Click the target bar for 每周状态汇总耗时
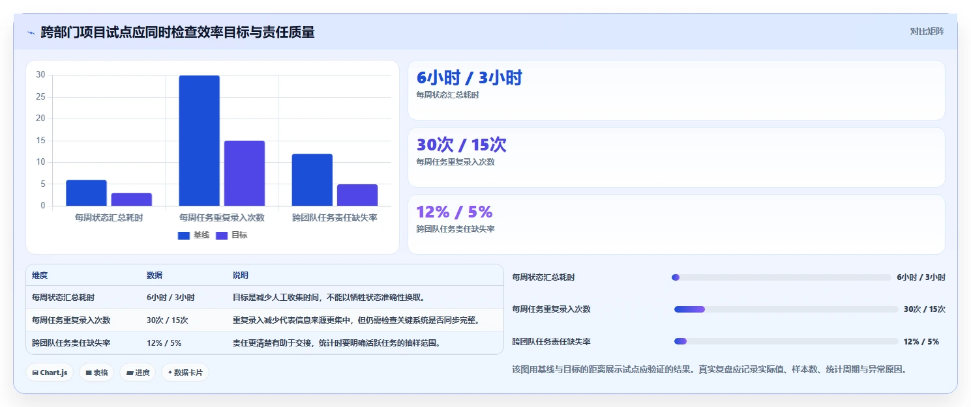971x407 pixels. click(131, 199)
